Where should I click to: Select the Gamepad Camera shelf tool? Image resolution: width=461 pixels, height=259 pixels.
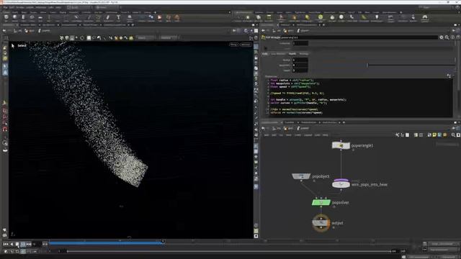click(425, 17)
